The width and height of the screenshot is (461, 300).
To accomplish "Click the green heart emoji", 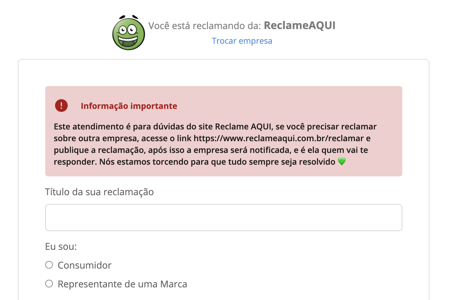I will [x=342, y=161].
